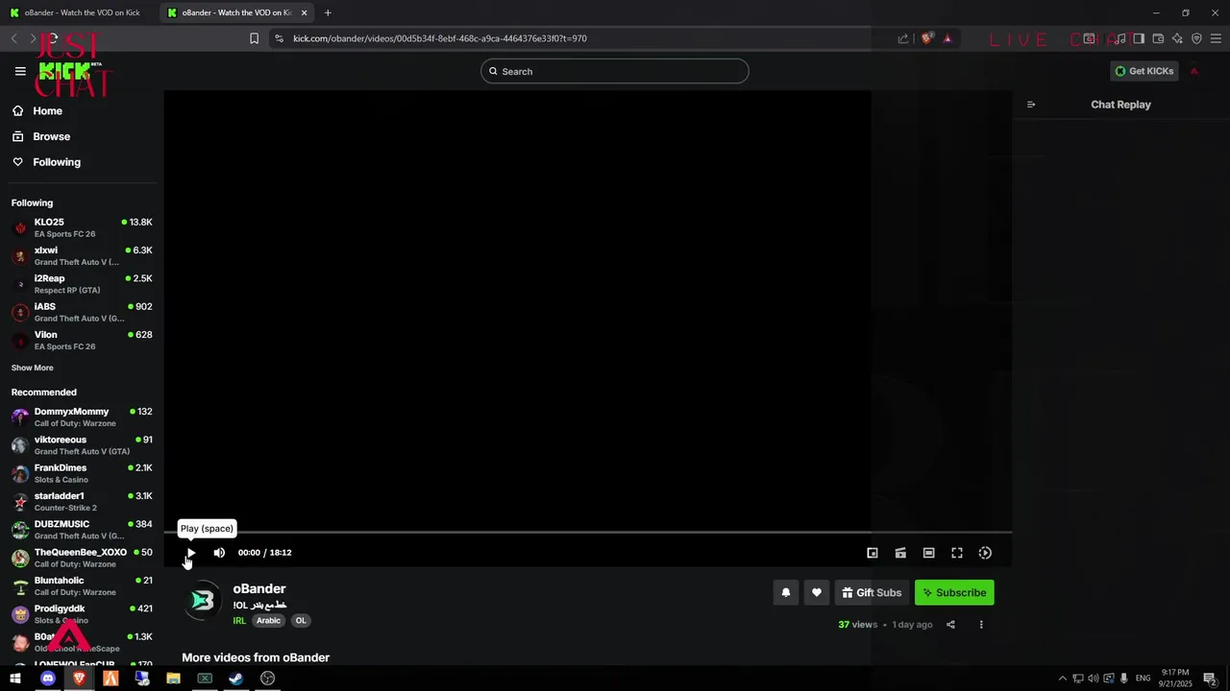Toggle the browser sidebar panel icon
1230x691 pixels.
[x=1139, y=38]
